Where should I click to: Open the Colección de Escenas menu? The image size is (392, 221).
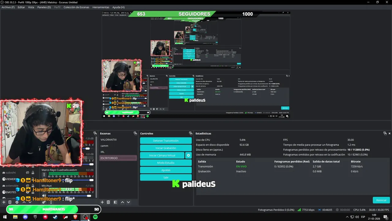click(77, 7)
